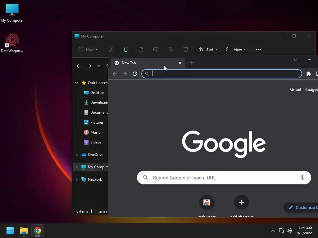This screenshot has height=238, width=318.
Task: Open the New dropdown in File Explorer
Action: point(88,49)
